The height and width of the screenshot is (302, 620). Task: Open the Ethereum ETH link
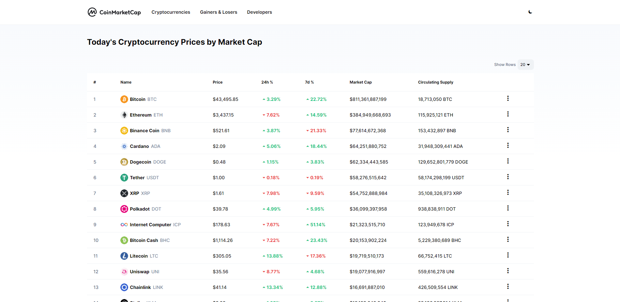146,115
